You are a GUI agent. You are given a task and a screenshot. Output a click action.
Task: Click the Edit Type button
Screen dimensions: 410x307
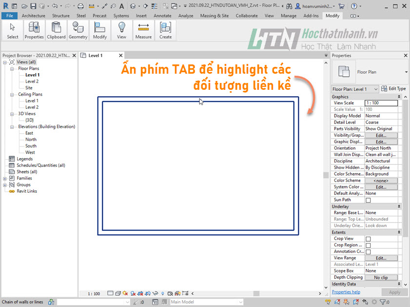[393, 89]
